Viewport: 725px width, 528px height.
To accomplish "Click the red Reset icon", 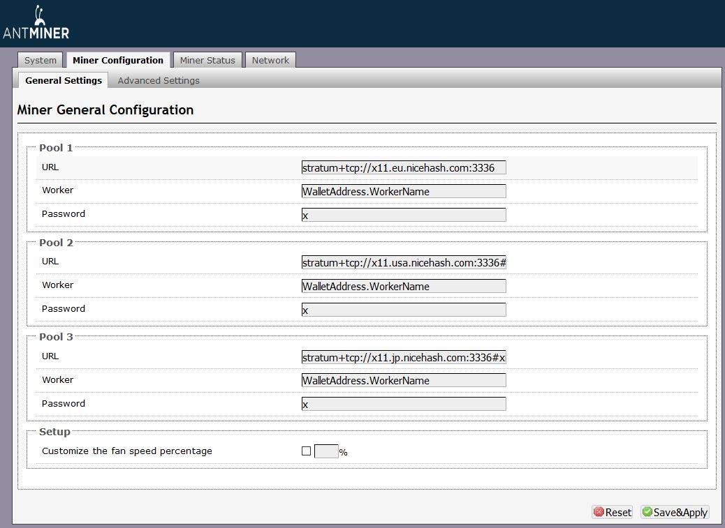I will 599,512.
